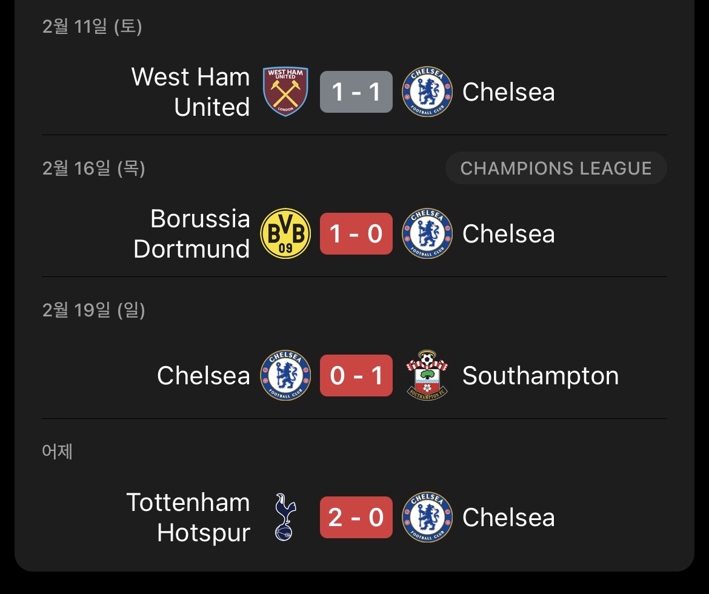Tap the Southampton team name
Image resolution: width=709 pixels, height=594 pixels.
(x=541, y=376)
